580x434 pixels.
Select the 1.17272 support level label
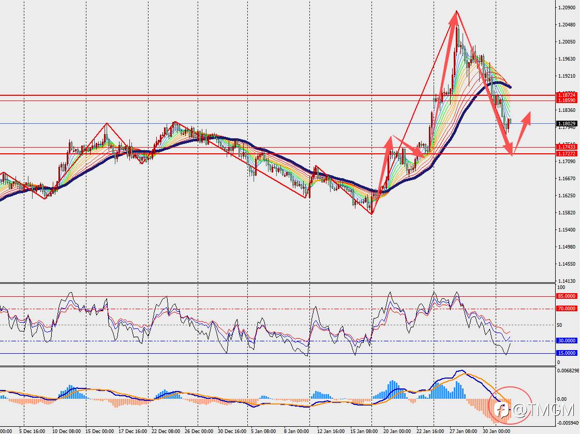567,153
